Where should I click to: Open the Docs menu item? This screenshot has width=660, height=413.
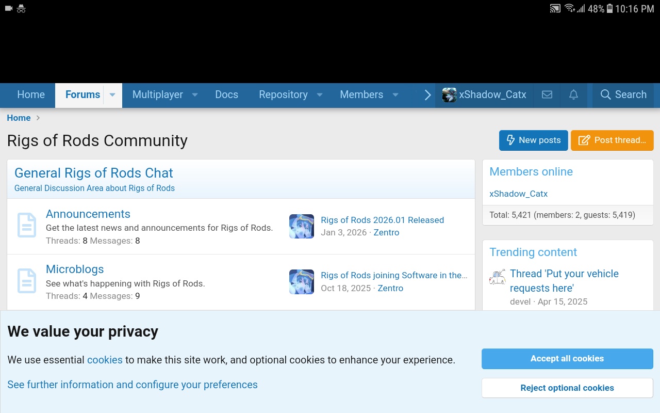click(x=226, y=94)
